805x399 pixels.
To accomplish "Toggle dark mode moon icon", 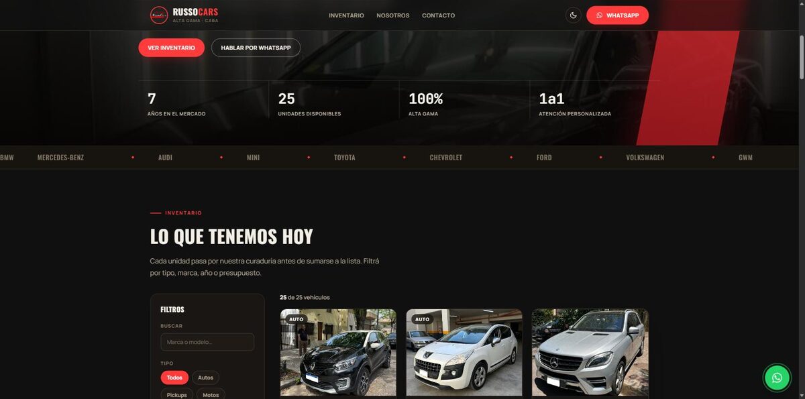I will 573,15.
